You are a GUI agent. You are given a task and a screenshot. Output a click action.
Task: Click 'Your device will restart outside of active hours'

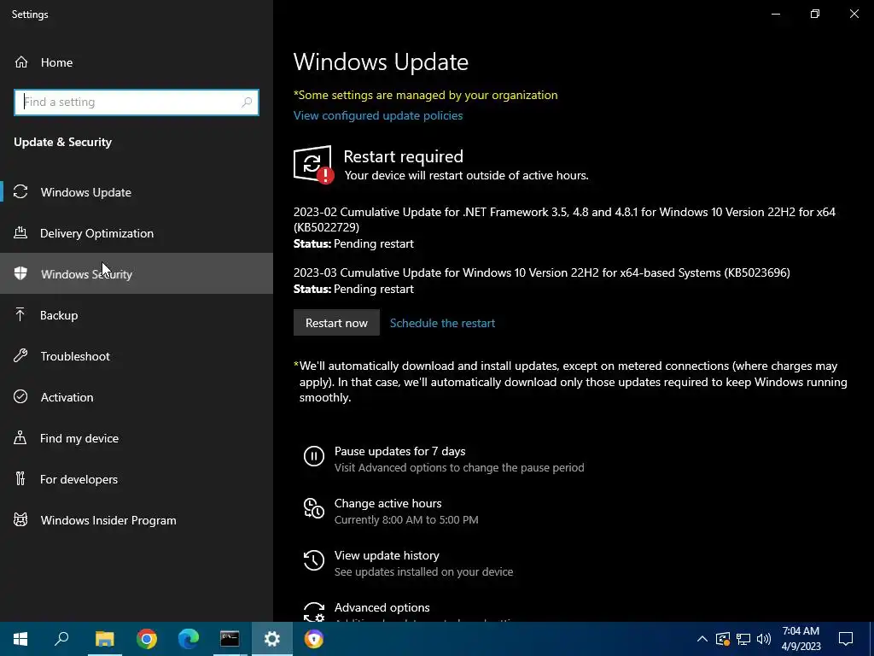point(466,175)
